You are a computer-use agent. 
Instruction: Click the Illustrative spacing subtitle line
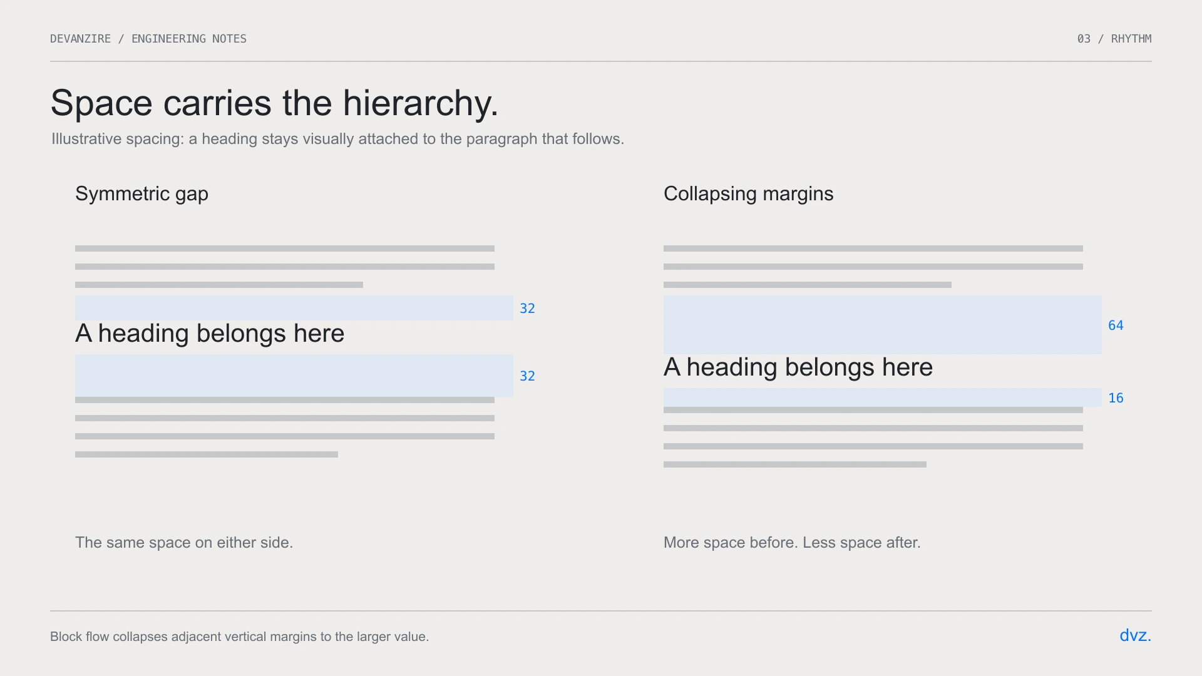click(x=337, y=139)
